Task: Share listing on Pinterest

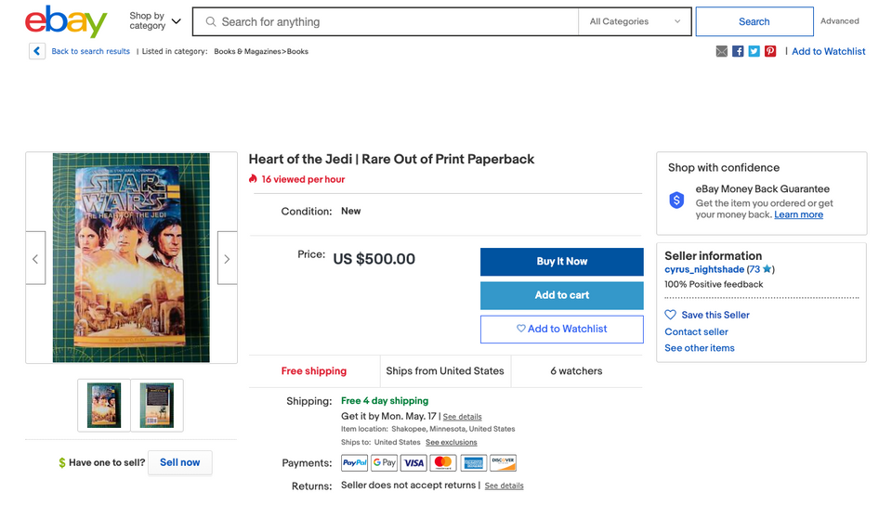Action: pos(770,51)
